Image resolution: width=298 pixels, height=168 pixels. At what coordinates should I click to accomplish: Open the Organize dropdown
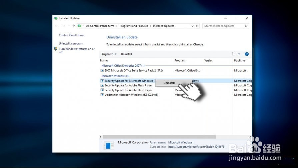click(x=109, y=54)
